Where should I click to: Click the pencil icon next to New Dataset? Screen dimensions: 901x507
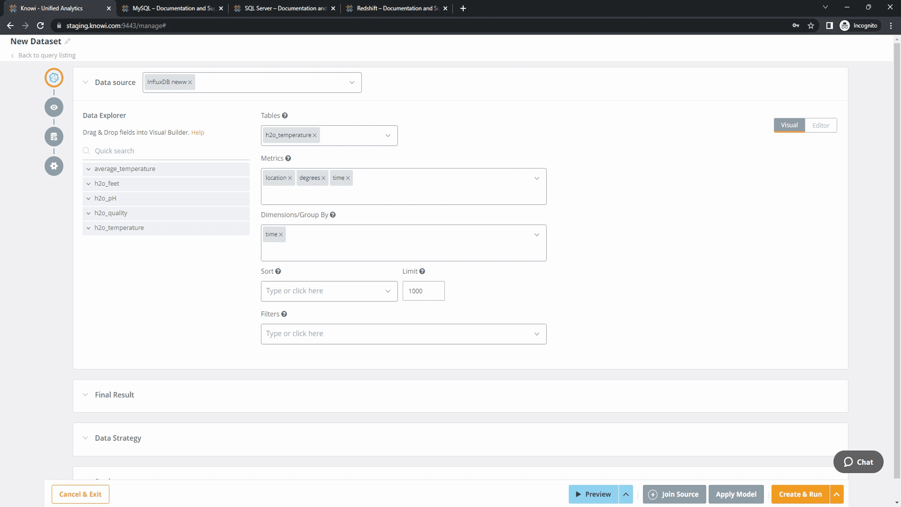68,41
